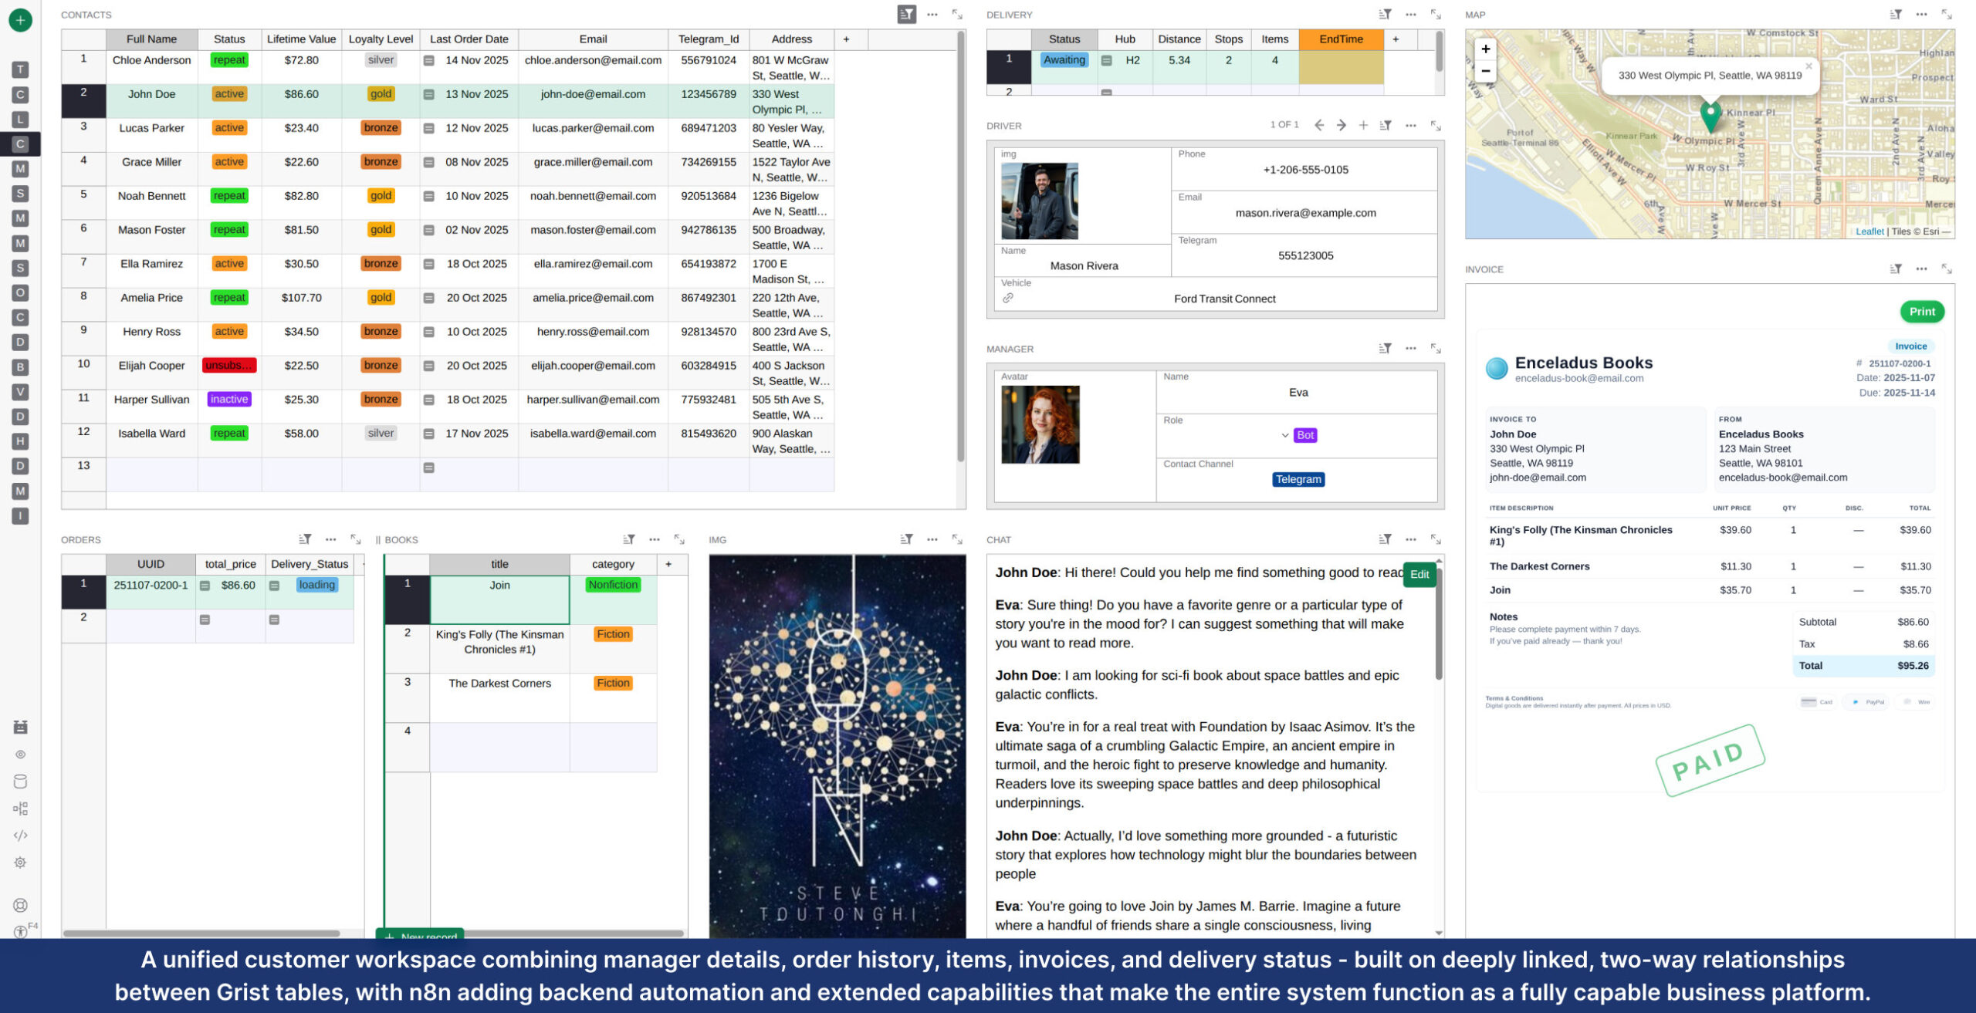Click the green add-new plus button
Screen dimensions: 1976x1013
21,20
